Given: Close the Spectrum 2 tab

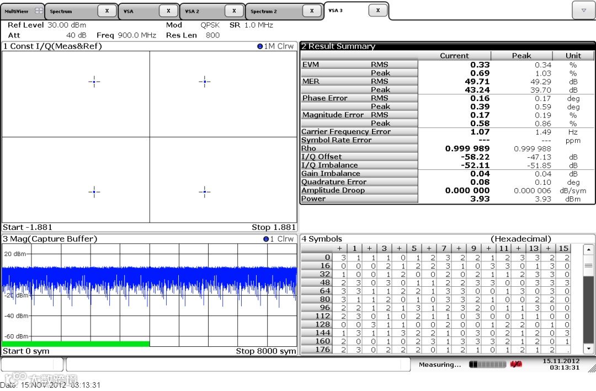Looking at the screenshot, I should click(312, 11).
